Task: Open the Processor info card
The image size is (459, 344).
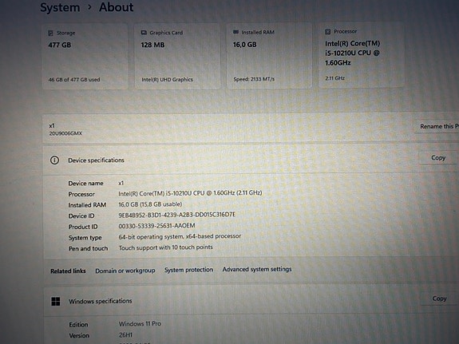Action: pos(362,55)
